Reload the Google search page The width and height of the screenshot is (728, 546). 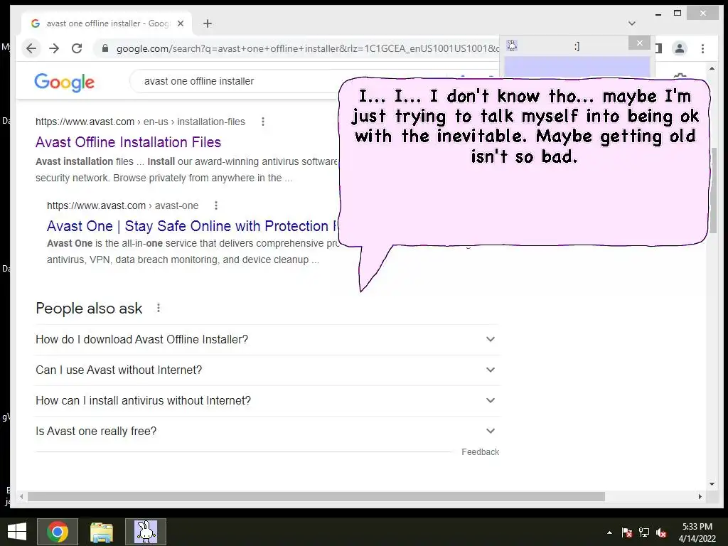(77, 48)
